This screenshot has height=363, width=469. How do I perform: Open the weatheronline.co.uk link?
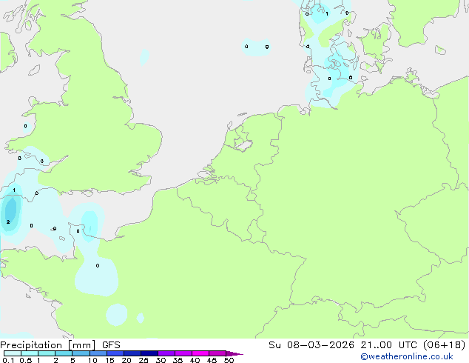(407, 356)
